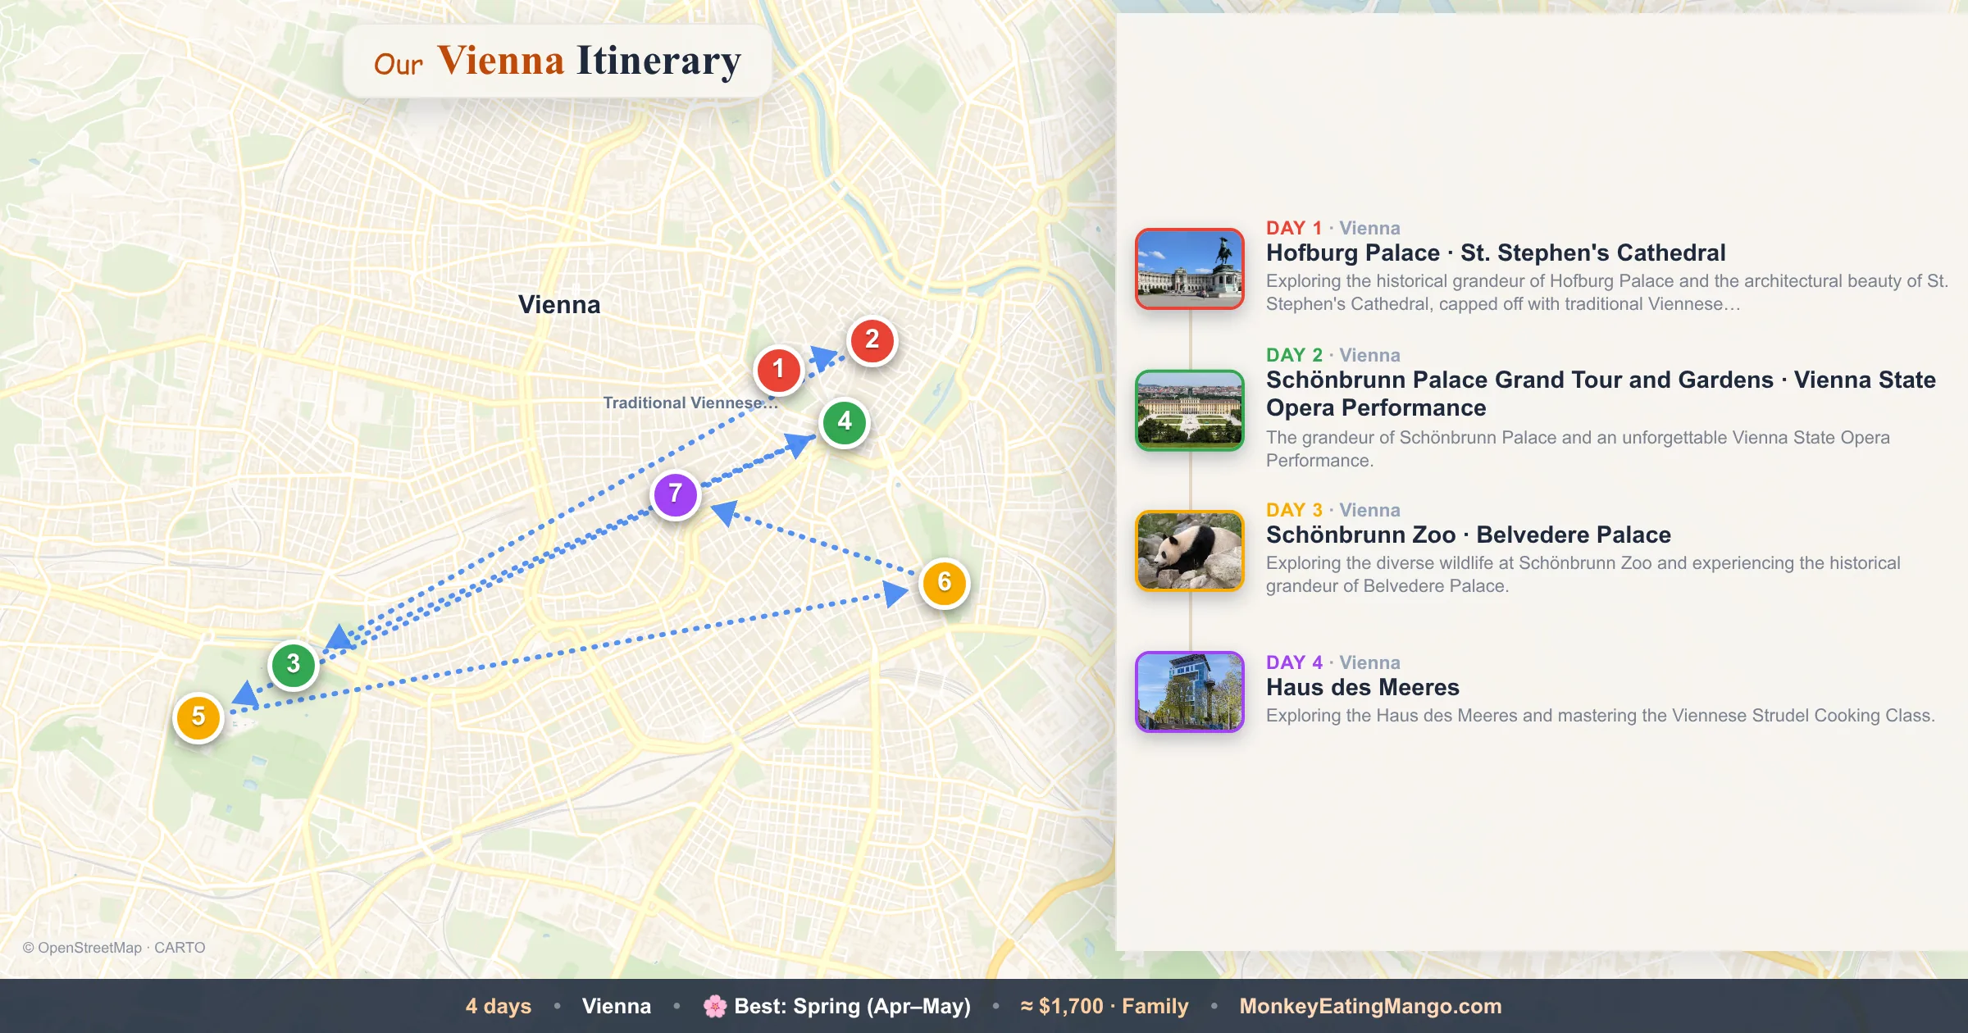
Task: Click the 'Our Vienna Itinerary' title banner
Action: tap(558, 61)
